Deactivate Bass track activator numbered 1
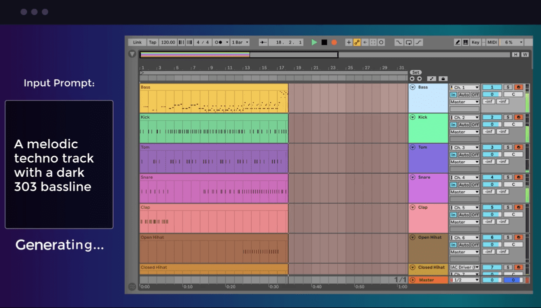The width and height of the screenshot is (541, 308). [x=491, y=87]
